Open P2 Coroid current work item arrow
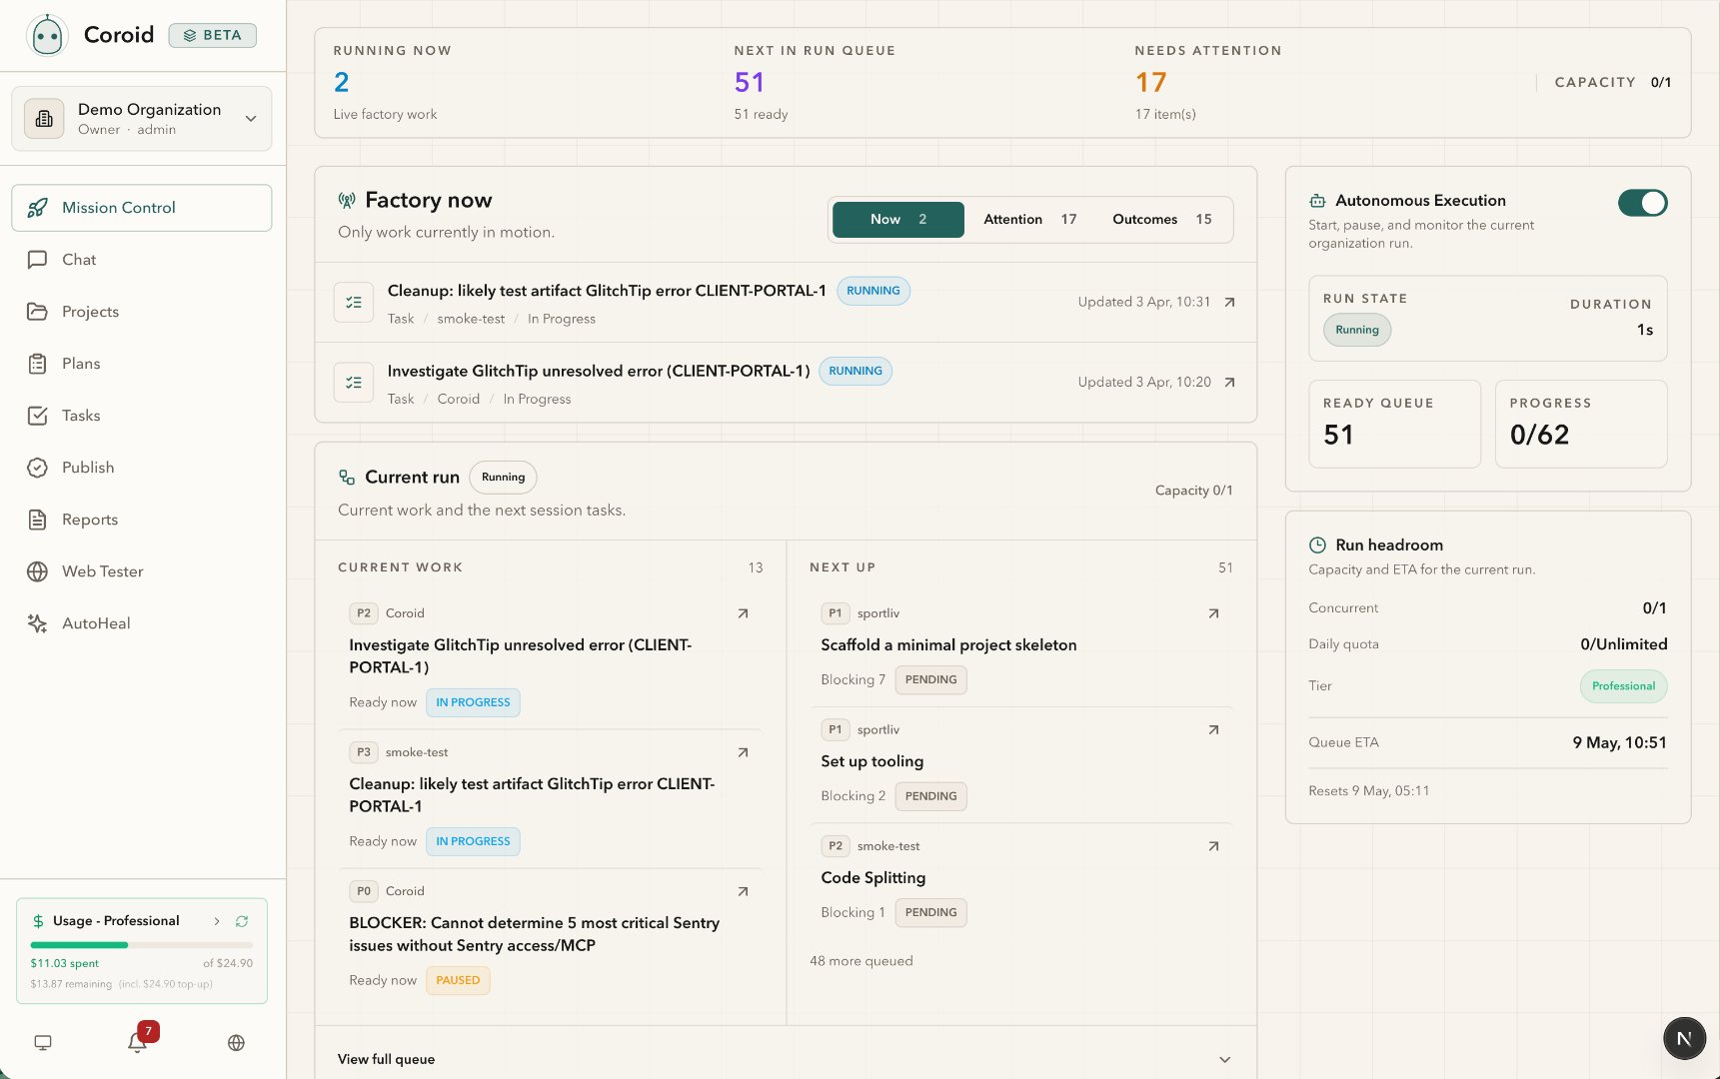 (743, 613)
